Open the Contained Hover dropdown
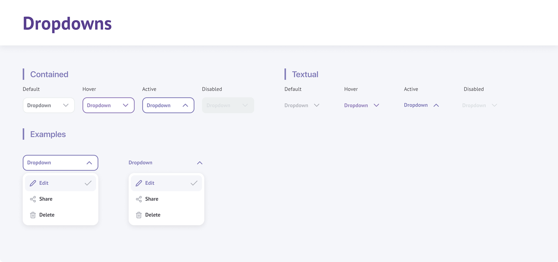558x262 pixels. (108, 105)
